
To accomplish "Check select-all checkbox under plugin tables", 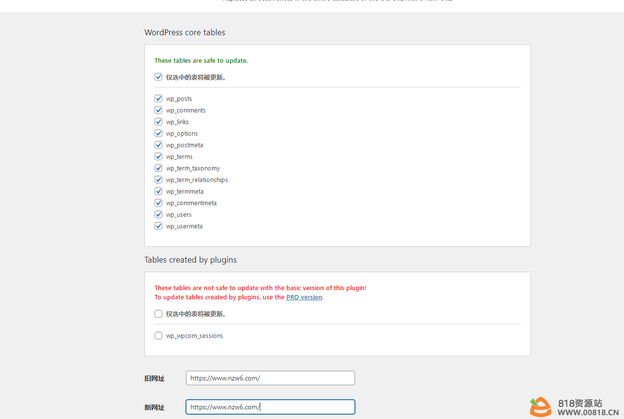I will (158, 314).
